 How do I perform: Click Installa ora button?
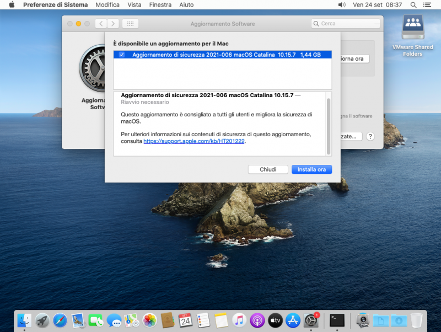coord(311,169)
